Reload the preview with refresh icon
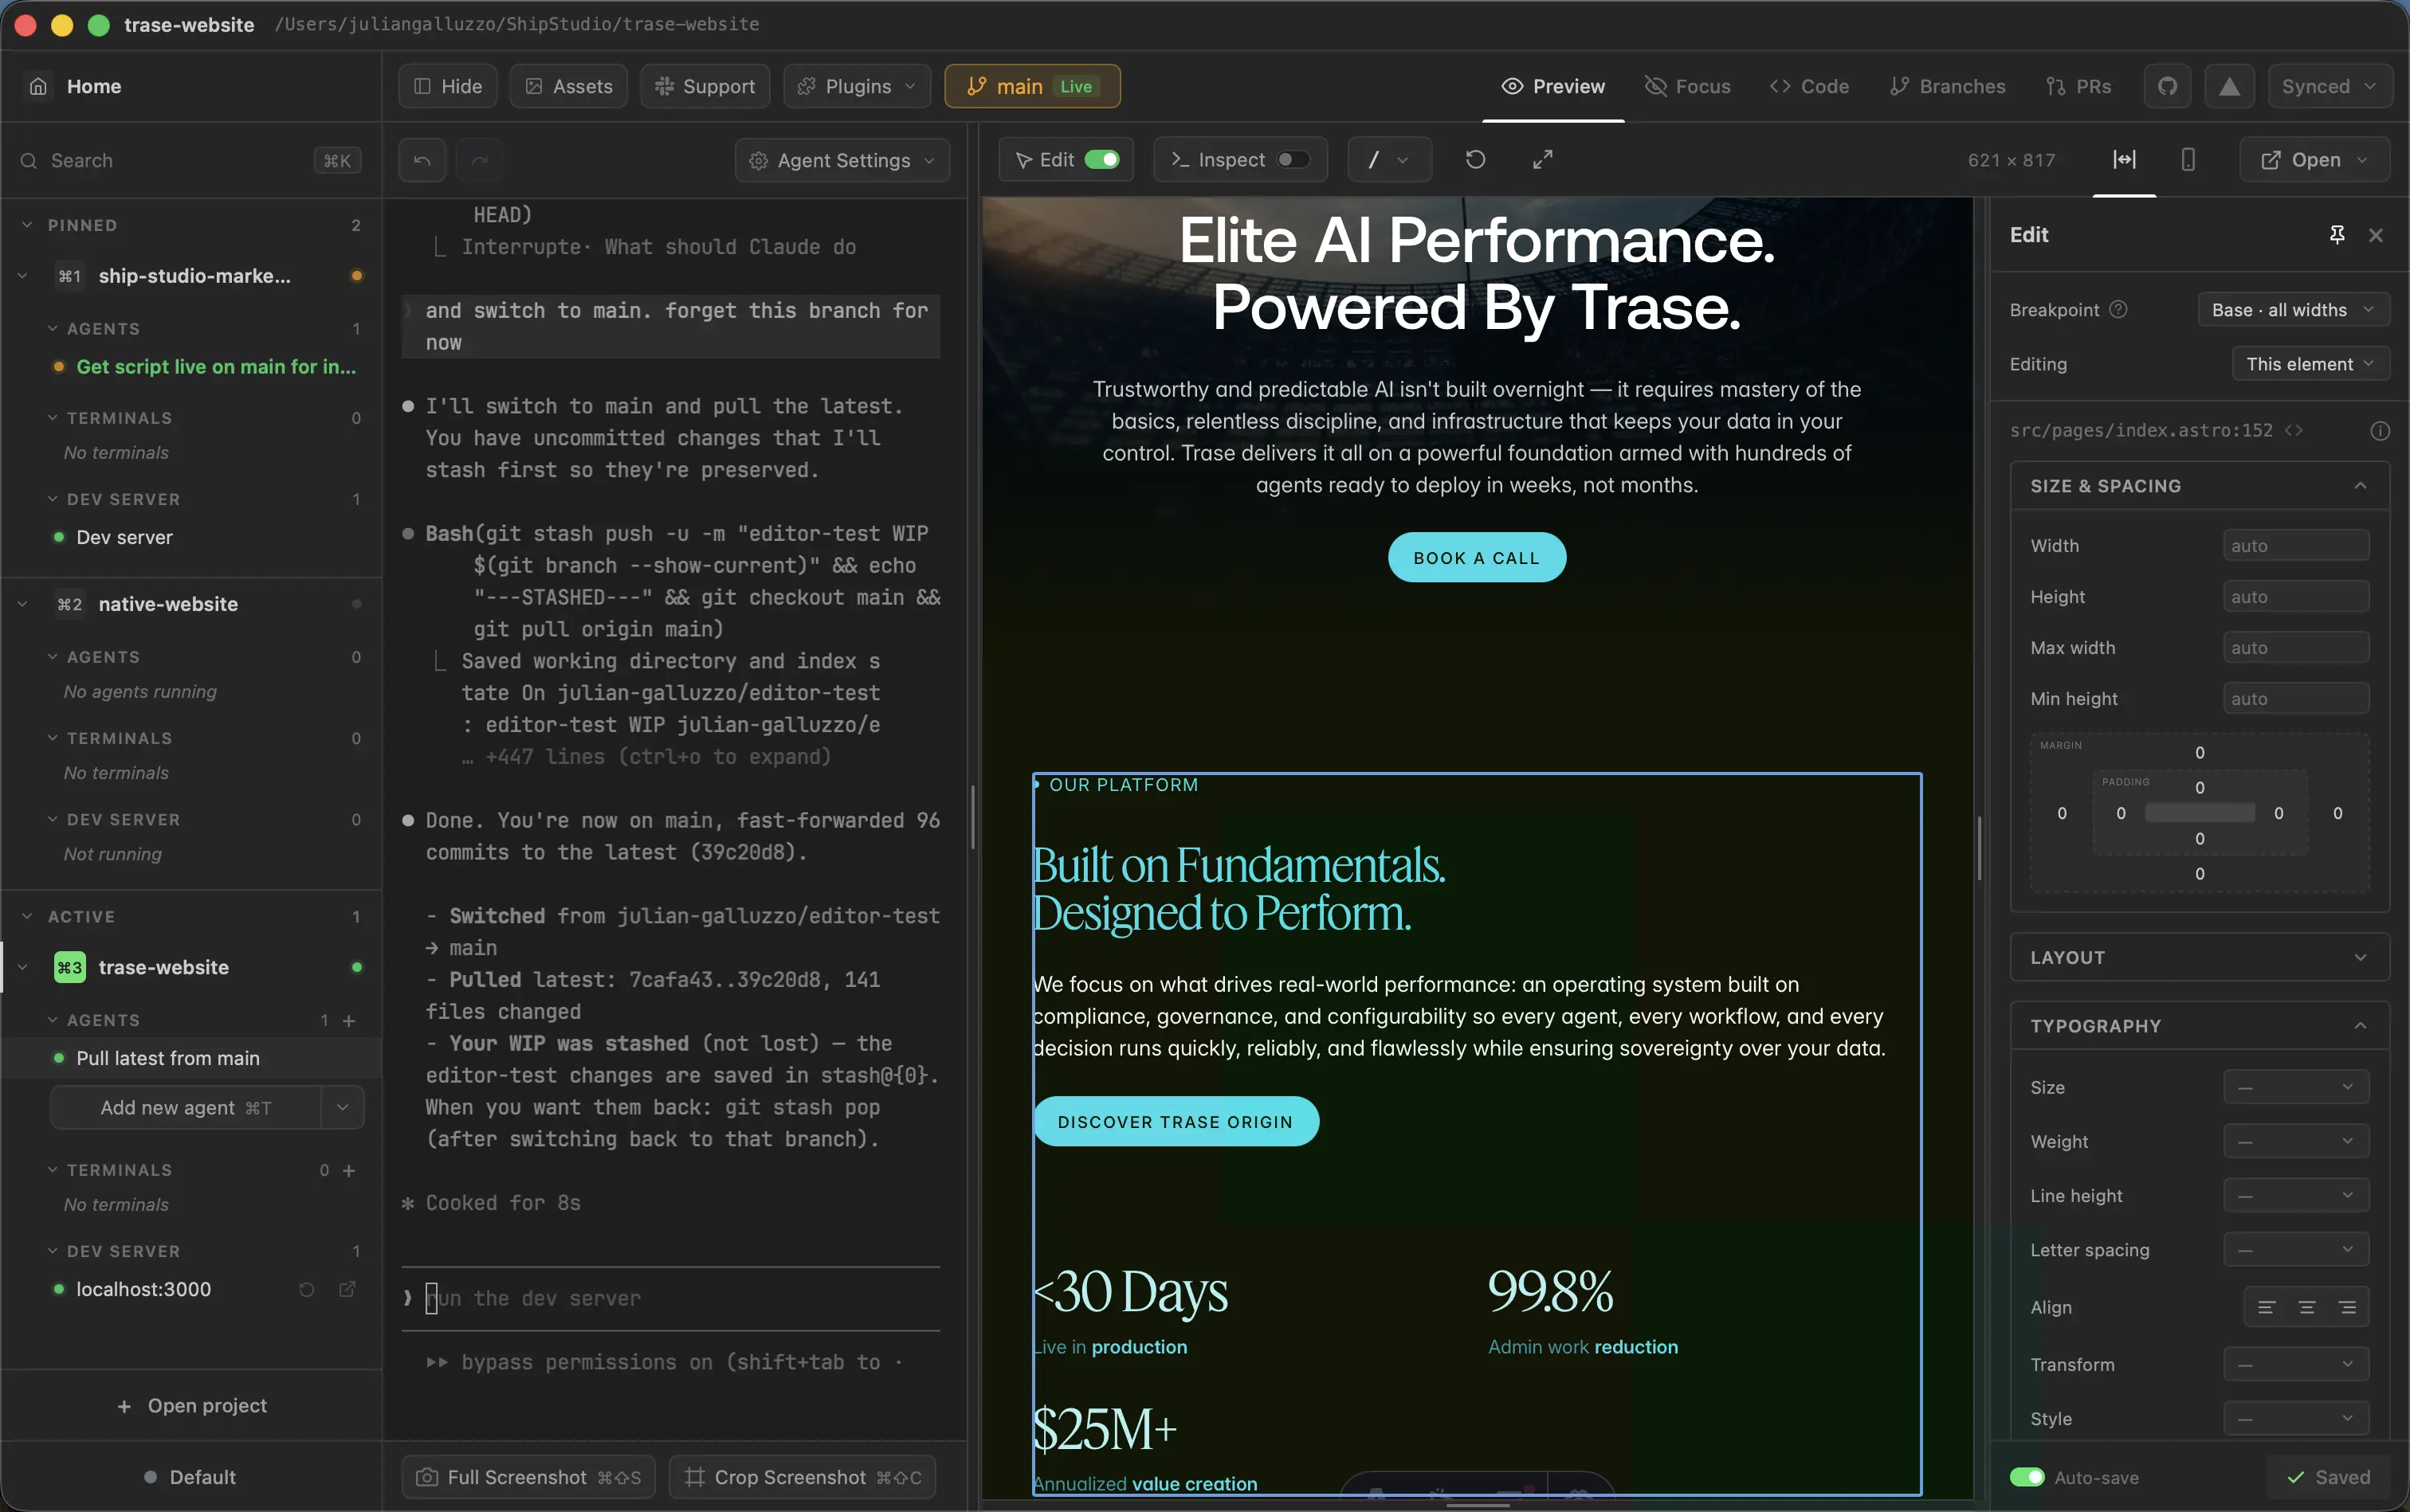This screenshot has width=2410, height=1512. click(1476, 159)
